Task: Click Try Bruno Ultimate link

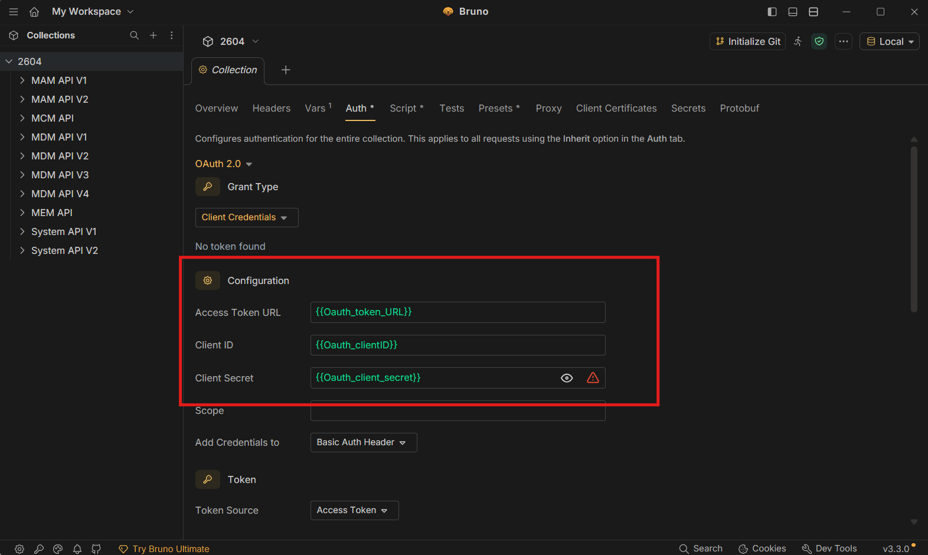Action: [164, 549]
